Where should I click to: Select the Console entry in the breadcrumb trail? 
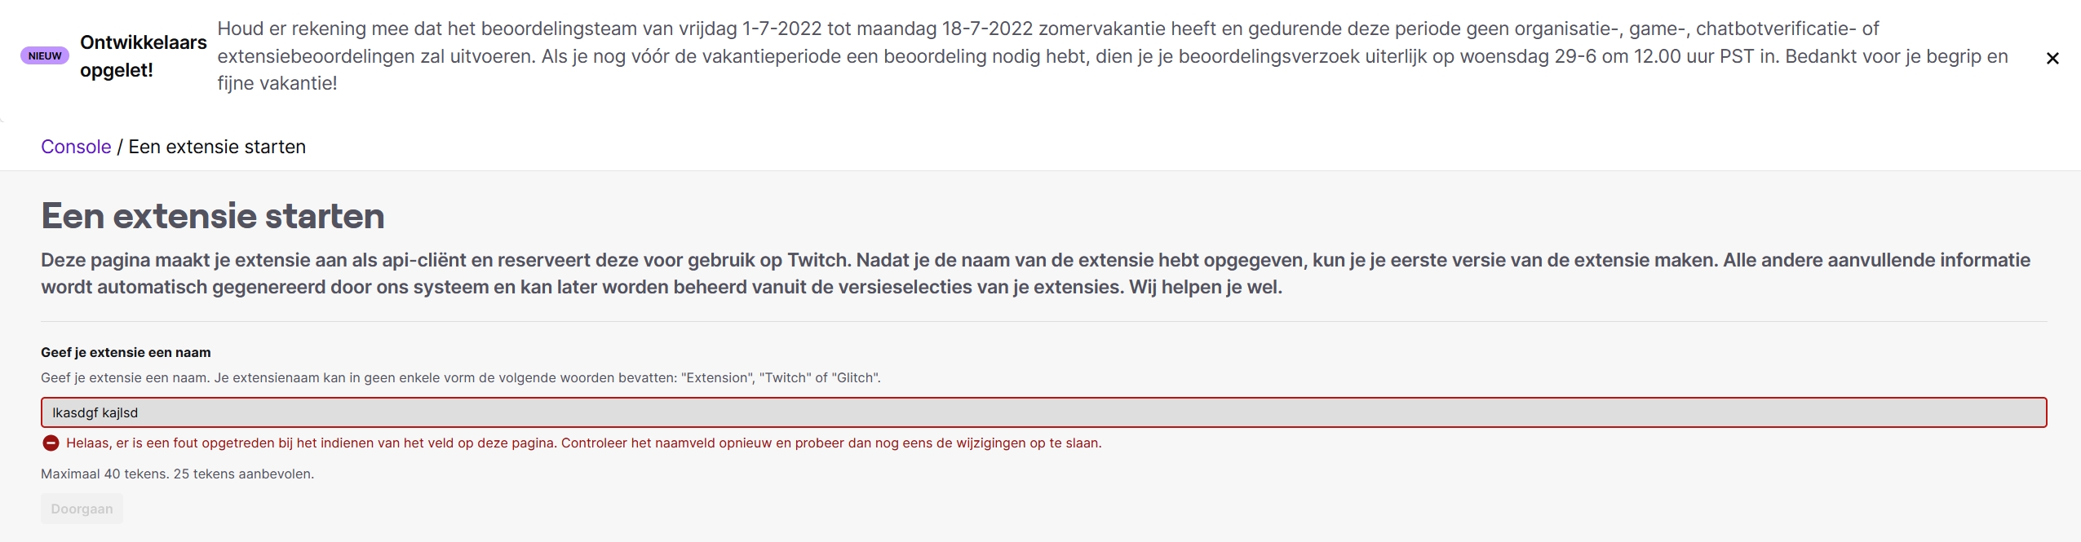[76, 147]
